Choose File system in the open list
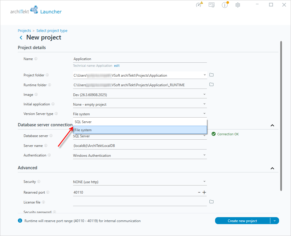Viewport: 291px width, 236px height. pos(140,130)
